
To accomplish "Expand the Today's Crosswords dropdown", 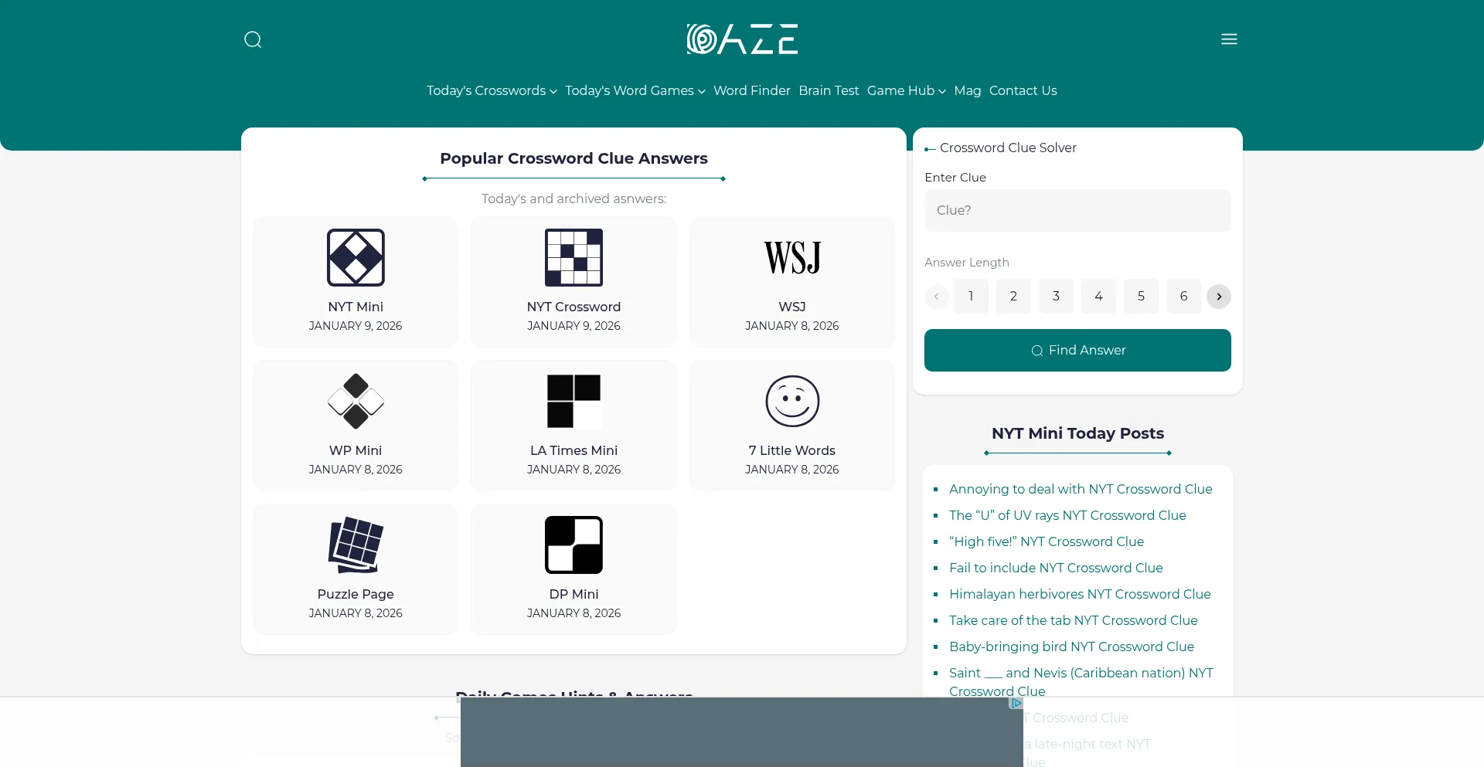I will click(x=491, y=90).
